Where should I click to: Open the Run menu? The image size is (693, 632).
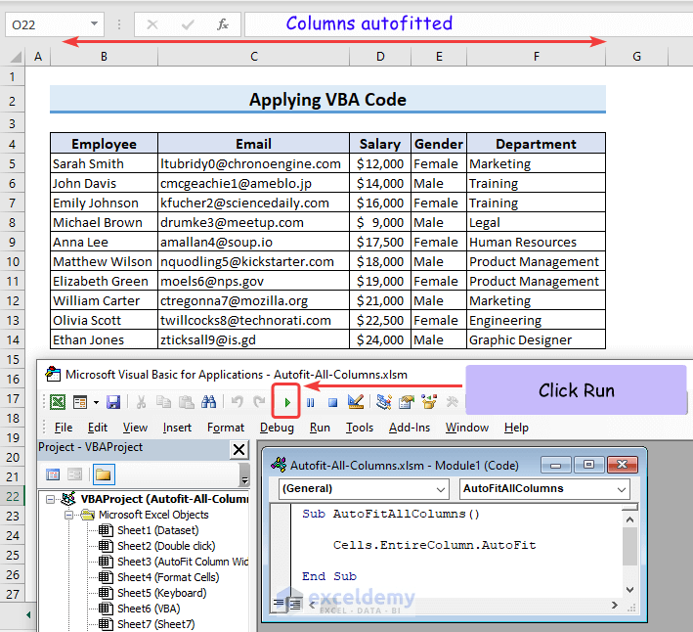click(x=320, y=428)
